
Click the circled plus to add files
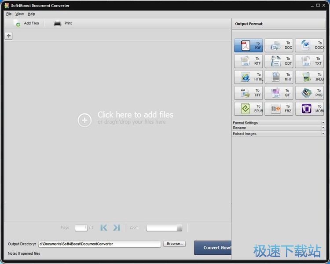coord(84,120)
